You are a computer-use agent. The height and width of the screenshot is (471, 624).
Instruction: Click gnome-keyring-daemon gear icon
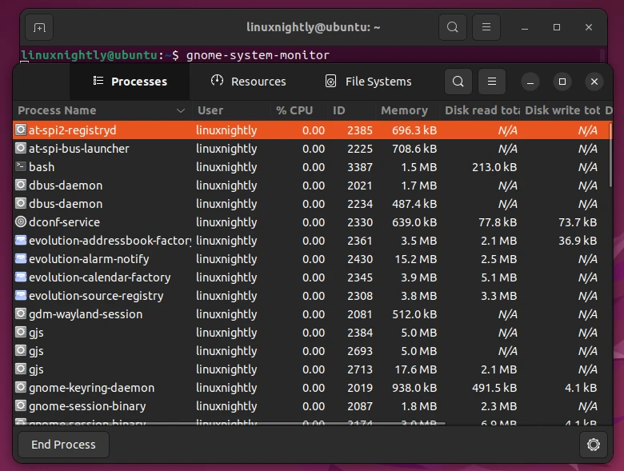point(21,387)
